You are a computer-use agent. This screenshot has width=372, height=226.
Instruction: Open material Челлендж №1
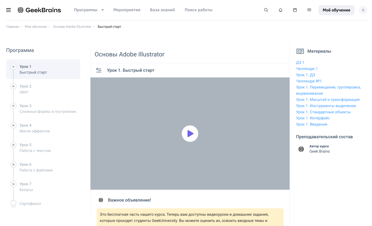click(x=309, y=81)
